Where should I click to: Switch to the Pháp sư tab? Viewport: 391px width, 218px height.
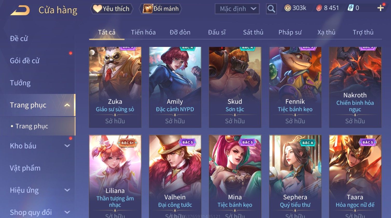tap(290, 32)
